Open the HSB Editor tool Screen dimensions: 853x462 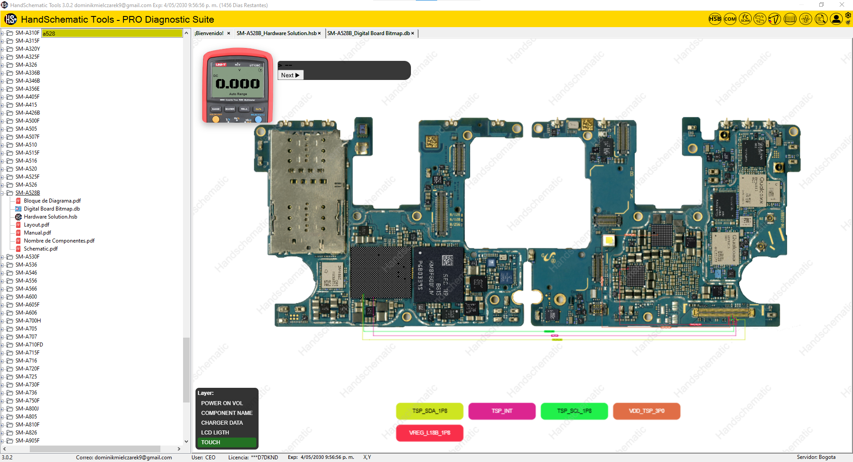[715, 19]
